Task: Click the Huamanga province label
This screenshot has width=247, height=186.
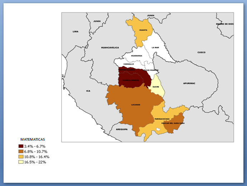Action: (137, 56)
